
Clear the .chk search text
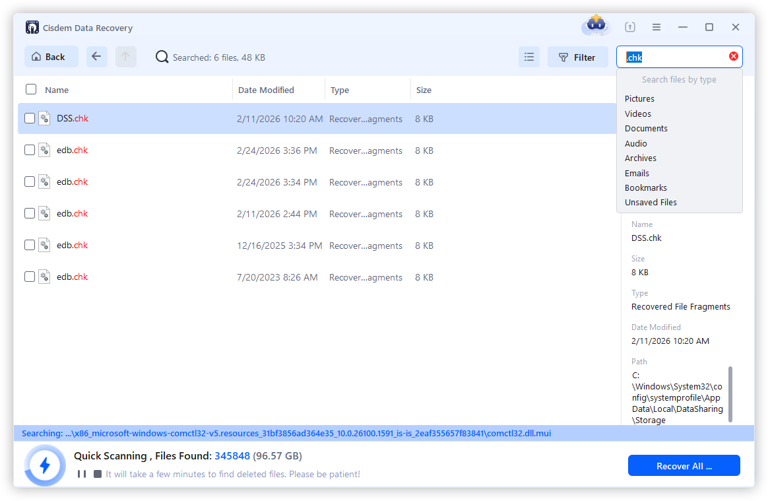click(733, 57)
